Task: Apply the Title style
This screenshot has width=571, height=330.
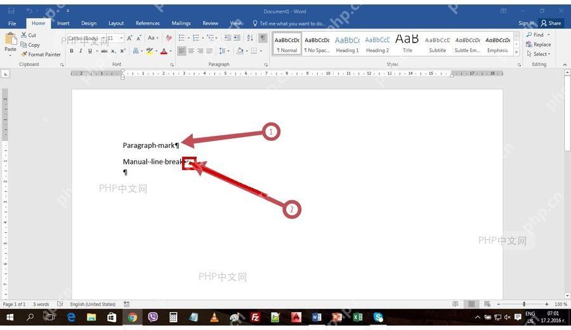Action: coord(407,44)
